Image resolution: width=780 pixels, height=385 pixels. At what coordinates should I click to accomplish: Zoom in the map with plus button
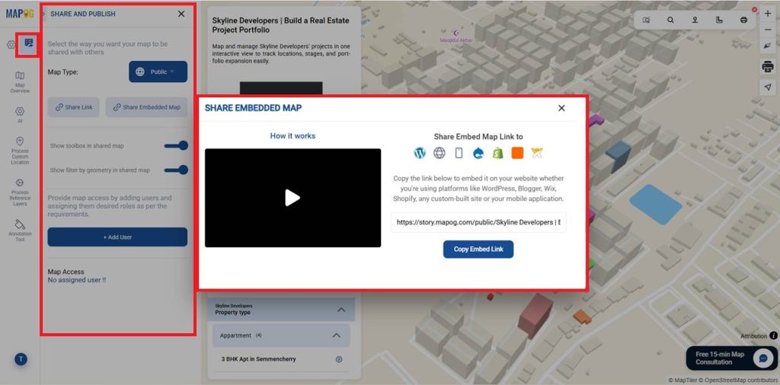coord(768,14)
